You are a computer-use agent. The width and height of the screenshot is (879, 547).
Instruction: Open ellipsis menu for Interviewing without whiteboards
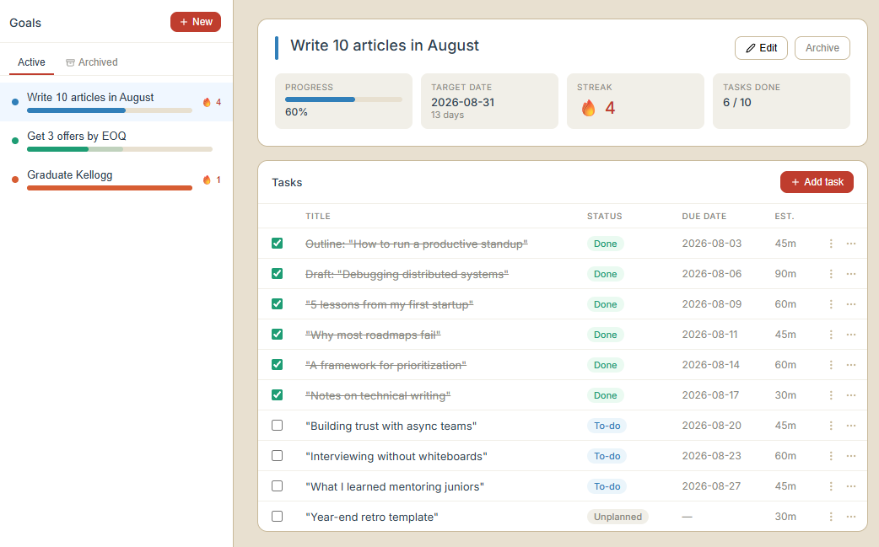851,456
